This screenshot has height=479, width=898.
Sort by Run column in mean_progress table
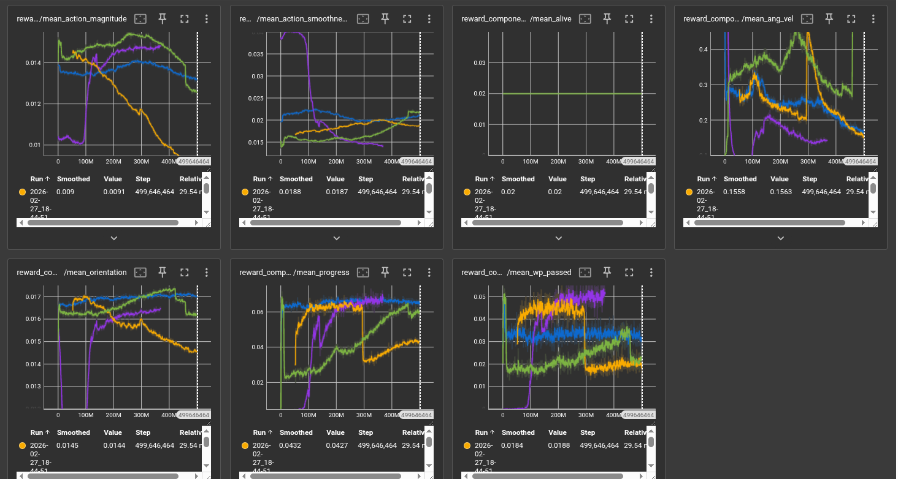tap(259, 432)
